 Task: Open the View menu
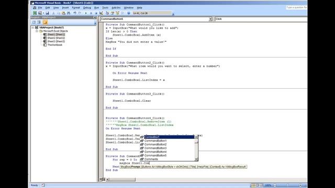click(x=56, y=8)
